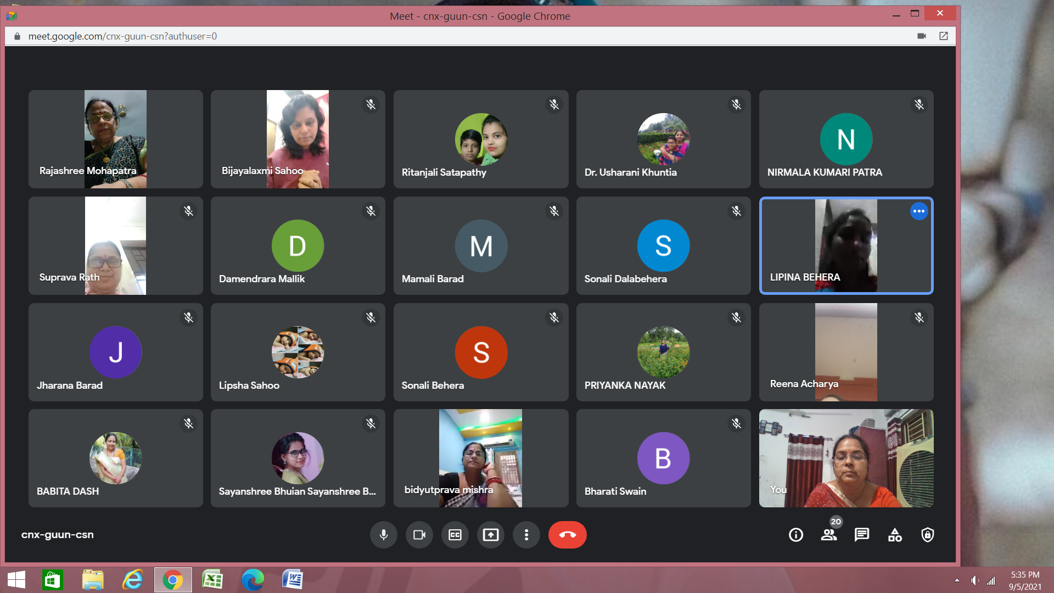Click the N avatar of NIRMALA KUMARI PATRA
Screen dimensions: 1054x593
click(846, 139)
